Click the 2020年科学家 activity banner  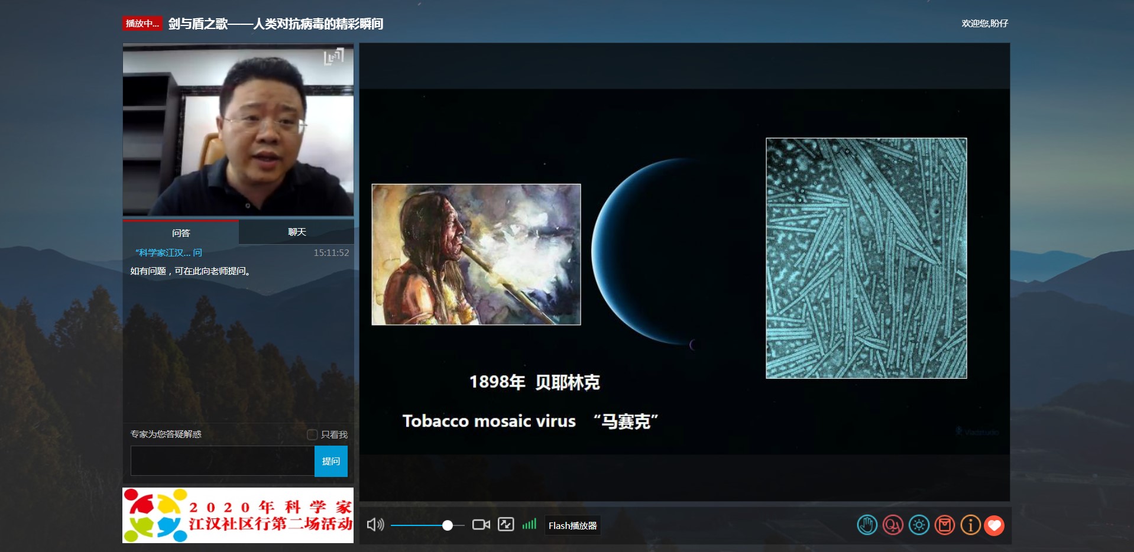(238, 515)
